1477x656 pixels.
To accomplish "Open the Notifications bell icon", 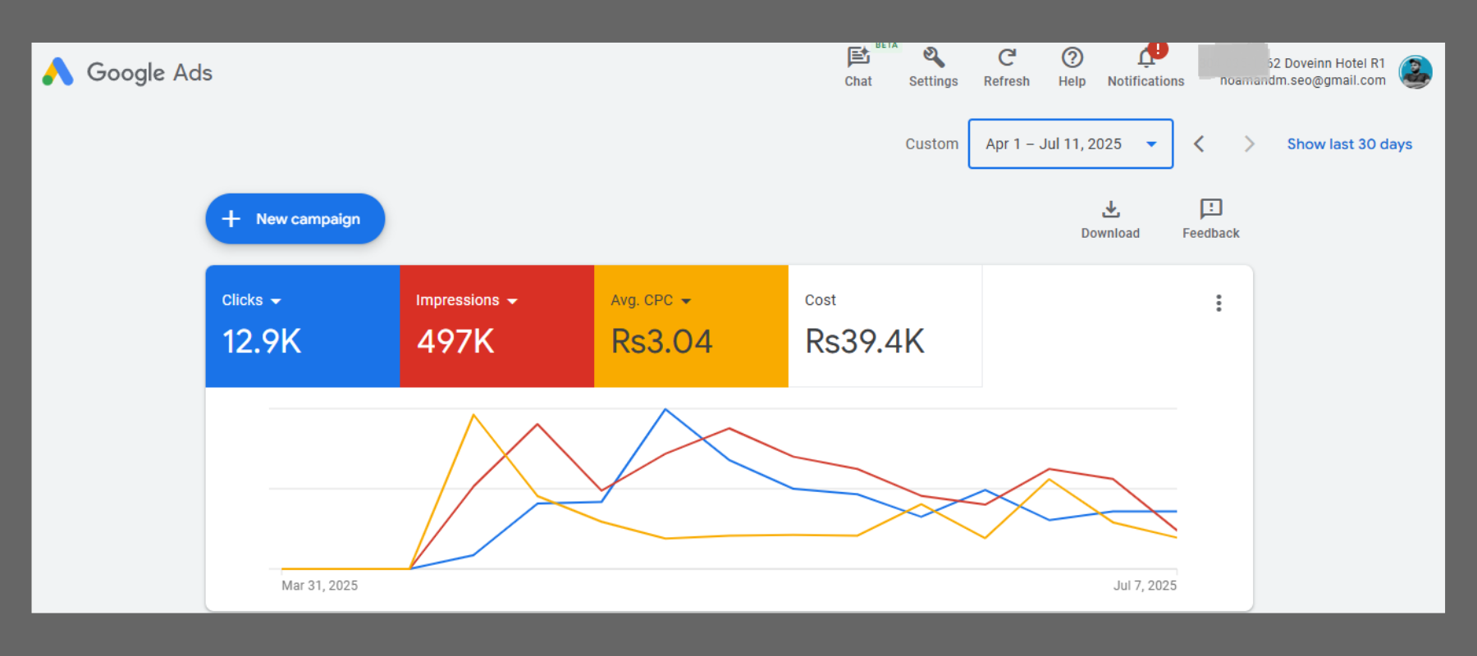I will (1146, 58).
